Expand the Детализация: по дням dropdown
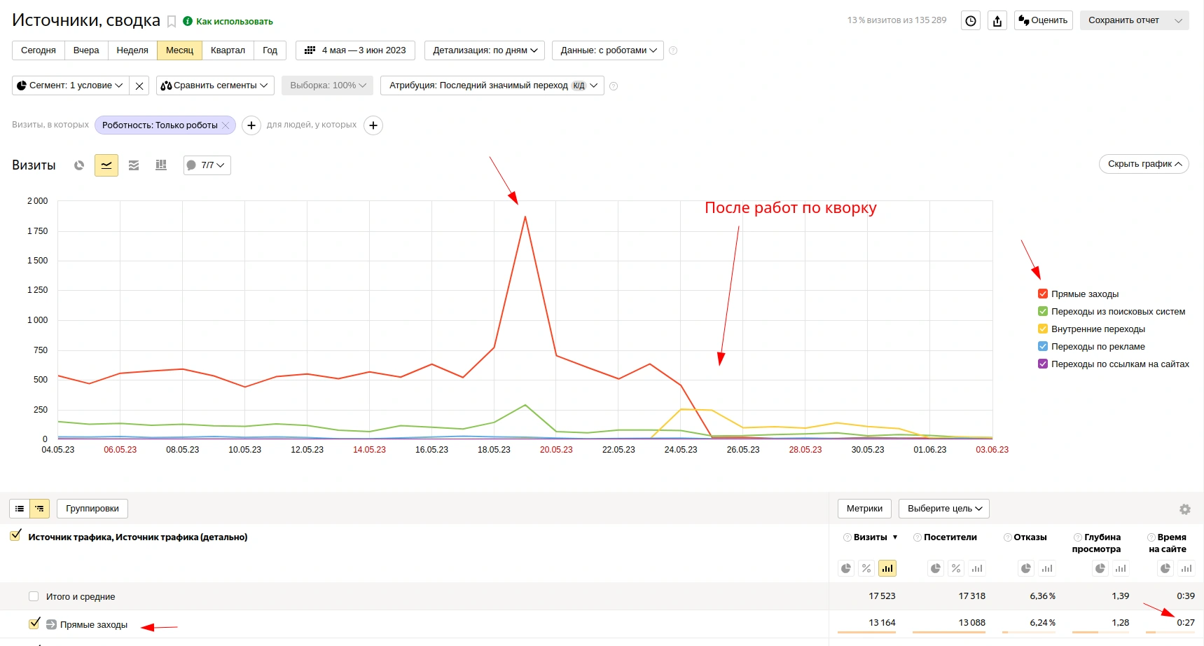Viewport: 1204px width, 646px height. [x=485, y=50]
